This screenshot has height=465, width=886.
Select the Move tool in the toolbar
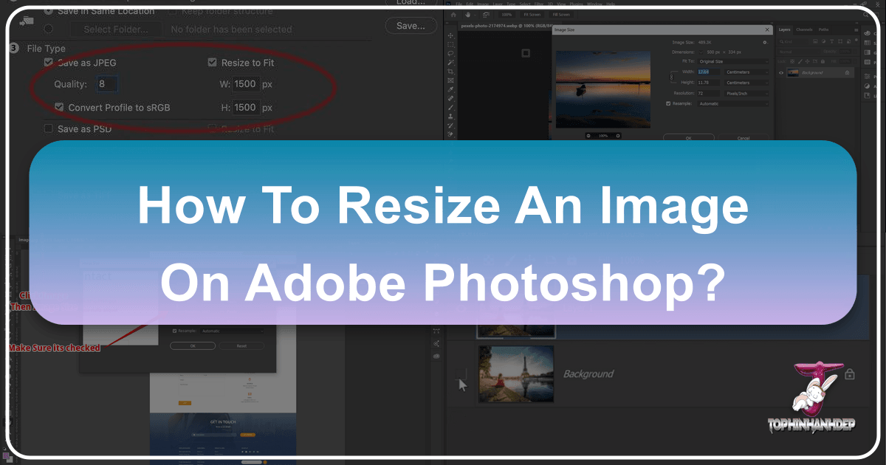[449, 37]
